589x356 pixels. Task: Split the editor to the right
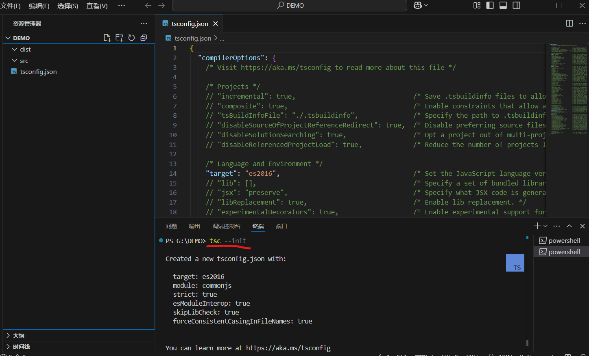click(x=569, y=23)
